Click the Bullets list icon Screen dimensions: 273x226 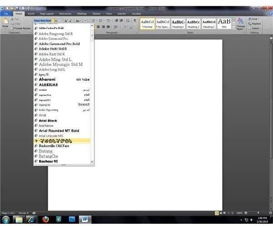(x=93, y=21)
